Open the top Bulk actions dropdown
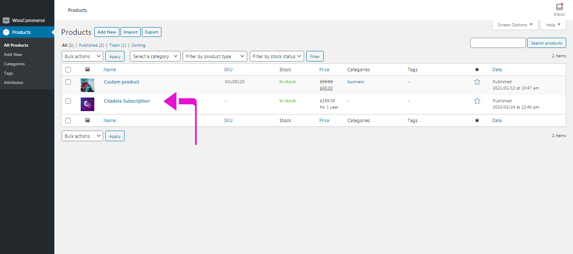 (x=82, y=56)
